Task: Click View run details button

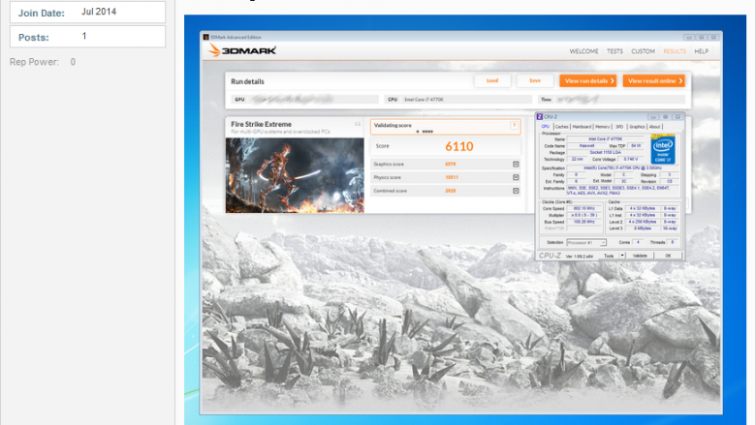Action: click(x=587, y=81)
